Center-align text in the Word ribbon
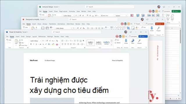The height and width of the screenshot is (104, 186). point(65,44)
